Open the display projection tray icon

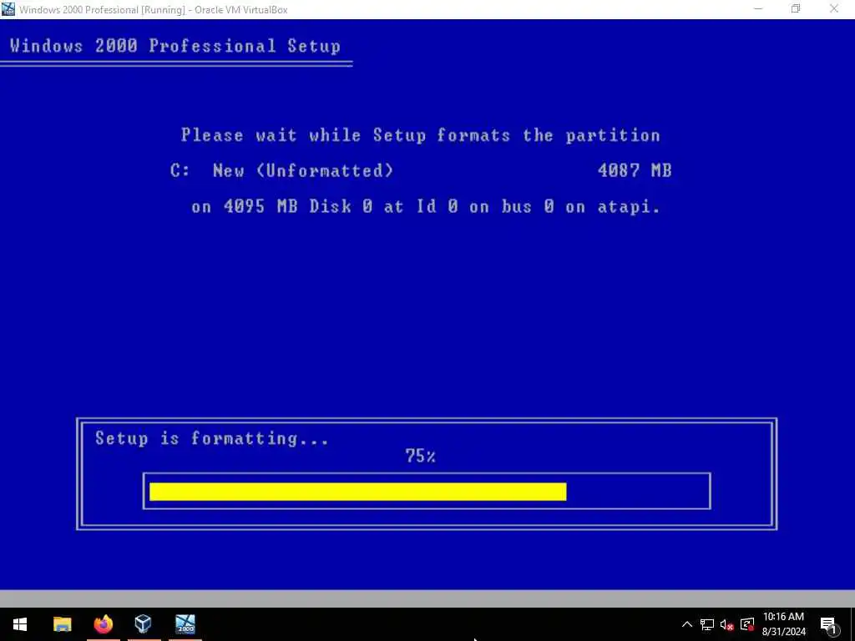pos(747,624)
